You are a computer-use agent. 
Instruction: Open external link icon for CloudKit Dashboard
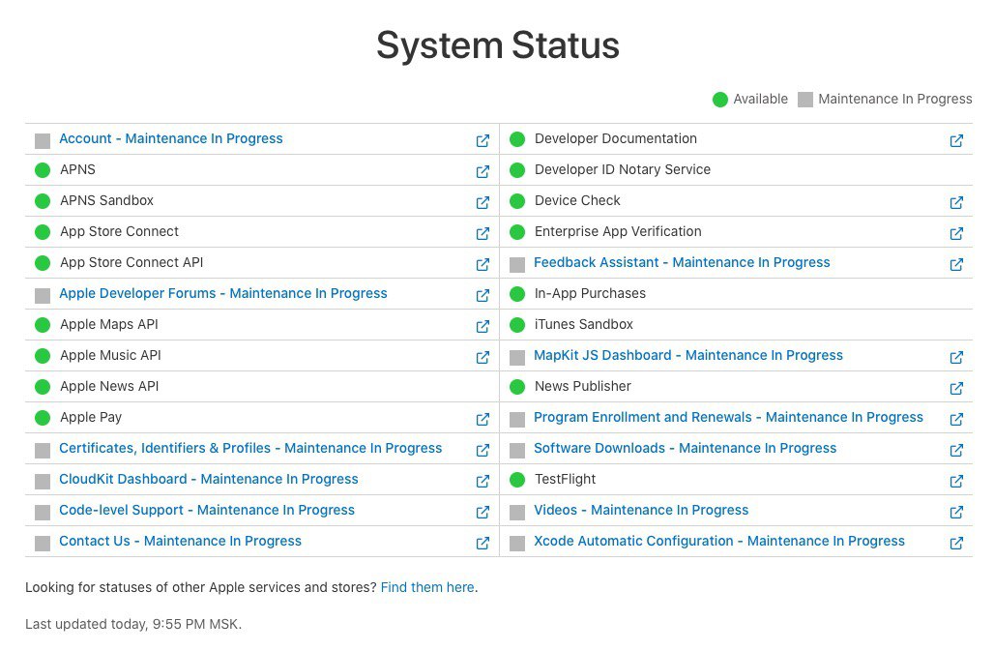(x=482, y=481)
